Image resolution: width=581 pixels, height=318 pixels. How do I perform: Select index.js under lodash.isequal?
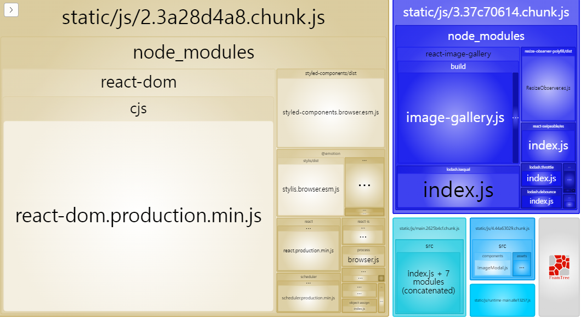458,190
